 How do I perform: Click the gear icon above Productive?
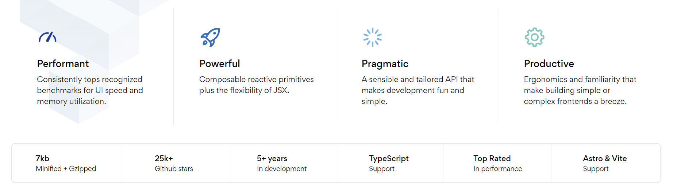[x=535, y=37]
